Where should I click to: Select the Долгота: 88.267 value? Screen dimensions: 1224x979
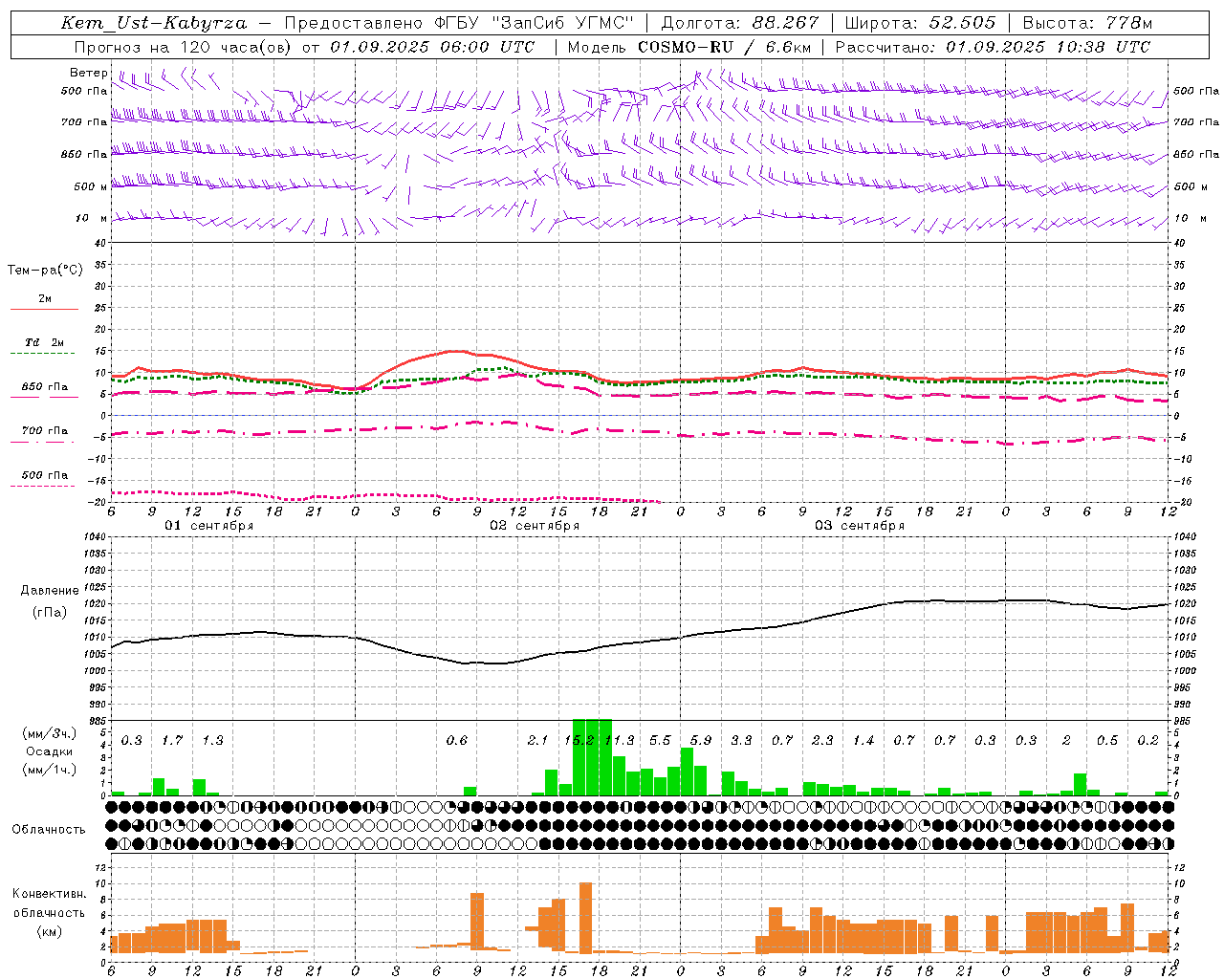pos(740,23)
